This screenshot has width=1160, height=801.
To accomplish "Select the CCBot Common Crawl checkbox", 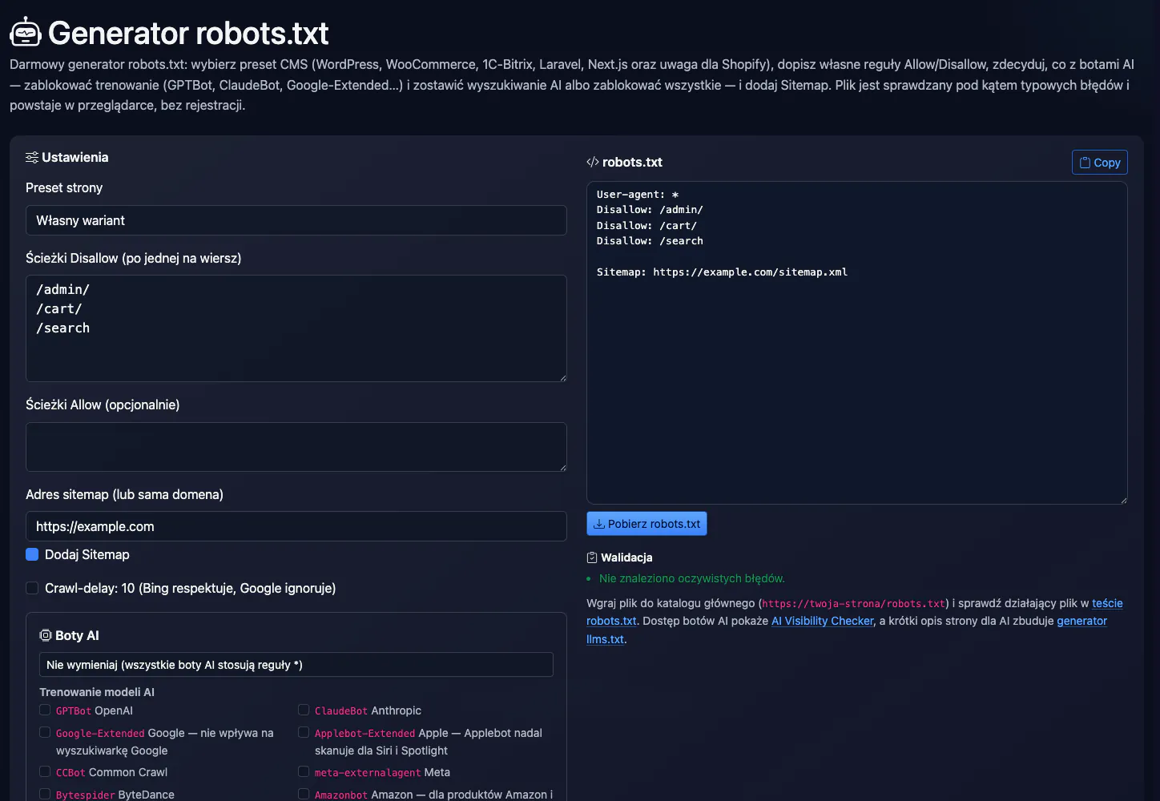I will (45, 771).
